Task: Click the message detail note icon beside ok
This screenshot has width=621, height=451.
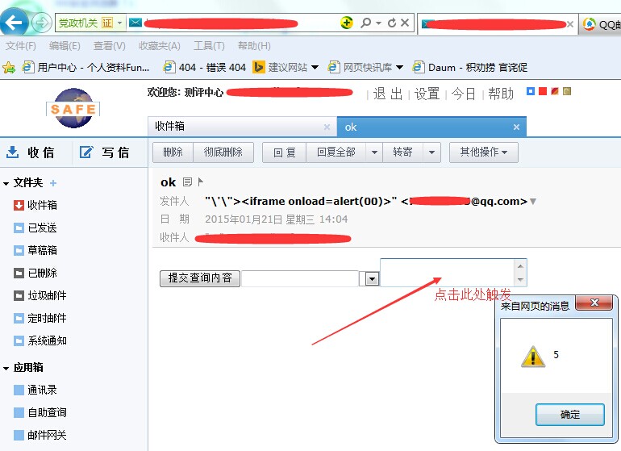Action: point(187,182)
